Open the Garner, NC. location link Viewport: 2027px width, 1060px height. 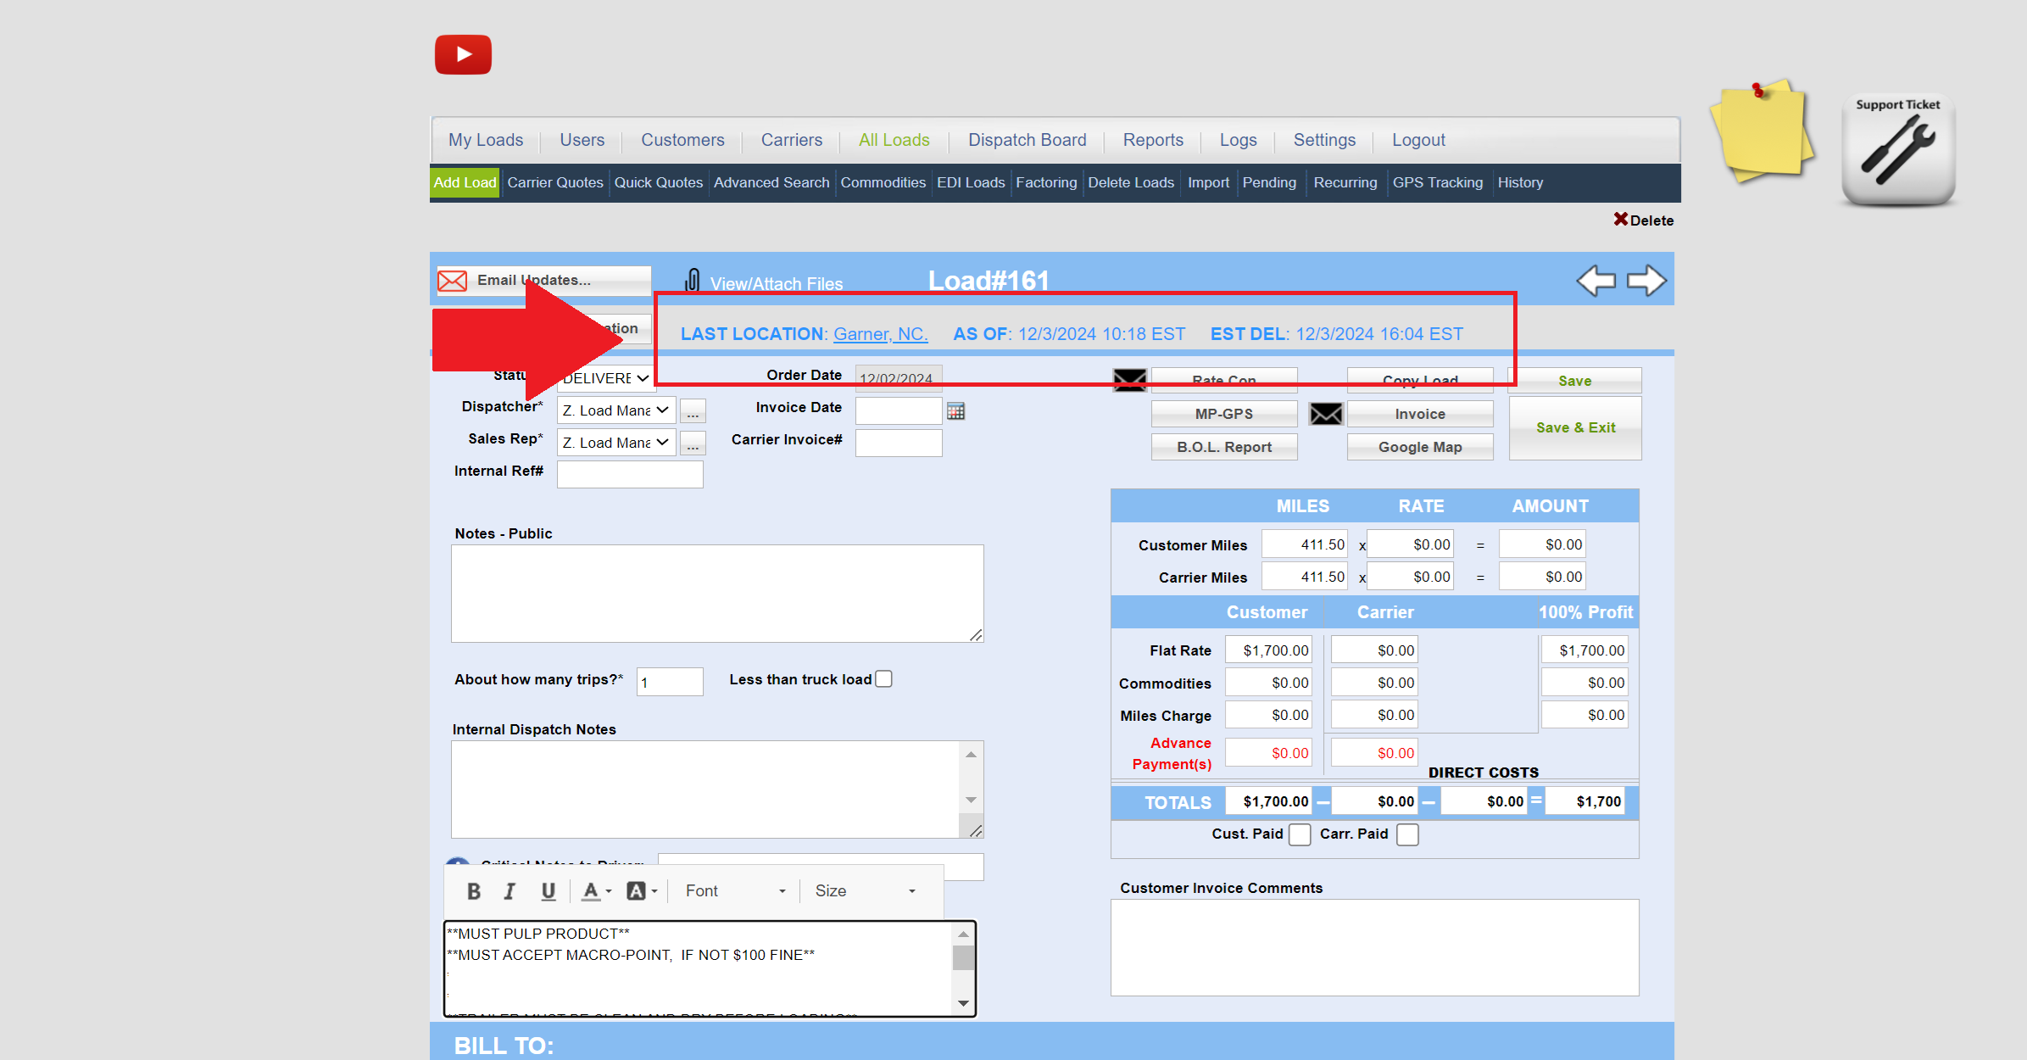(x=880, y=334)
